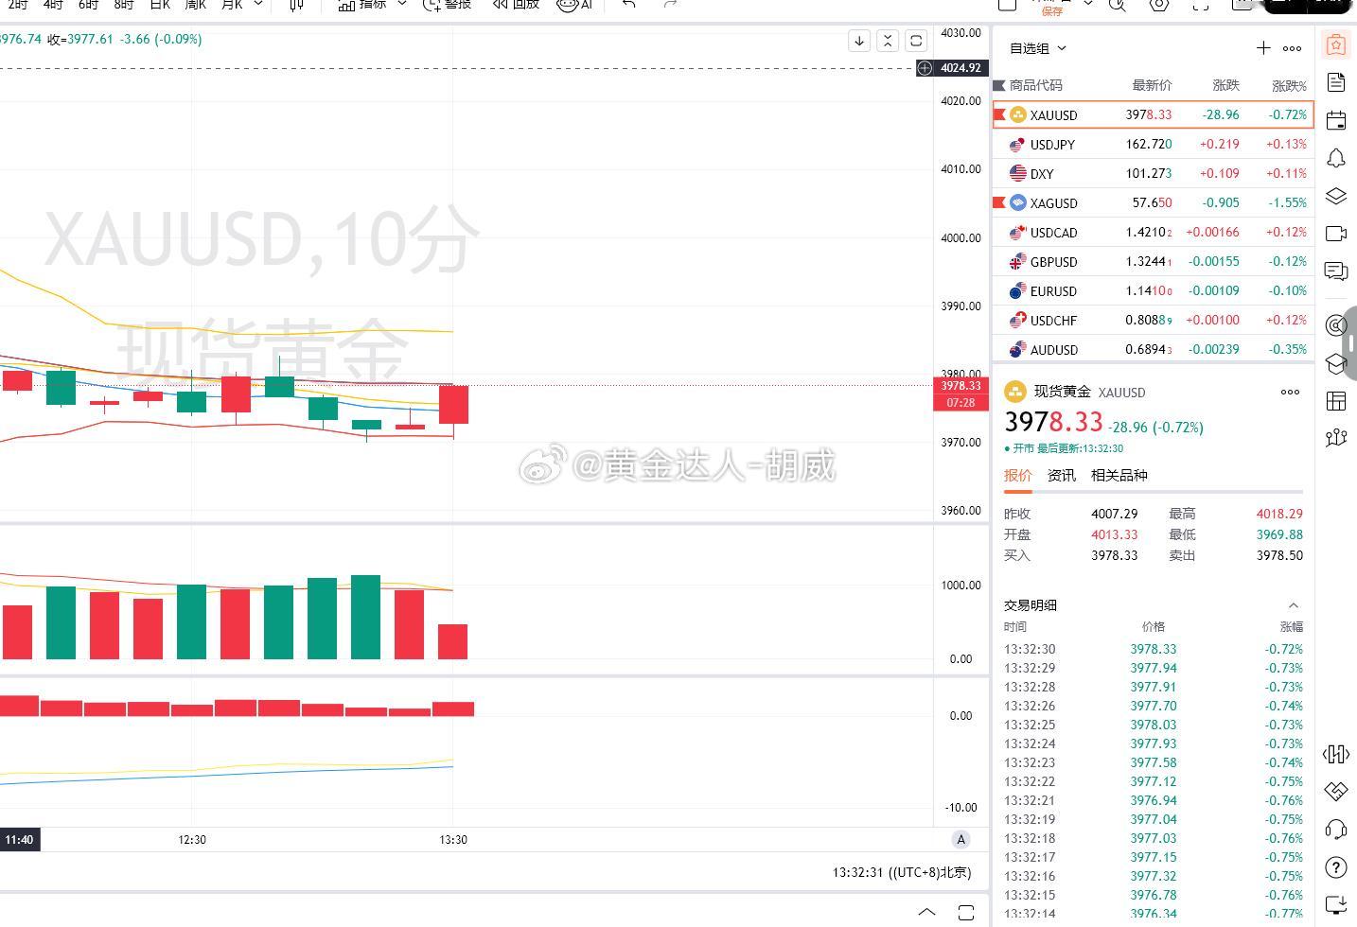Select the USDCAD watchlist row

coord(1153,232)
